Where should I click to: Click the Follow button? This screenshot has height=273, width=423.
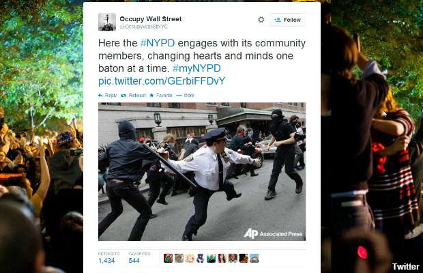click(x=287, y=20)
